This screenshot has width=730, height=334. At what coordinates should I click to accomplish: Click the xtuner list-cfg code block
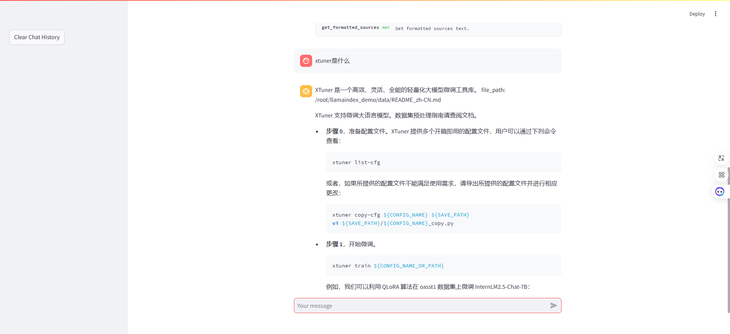[444, 163]
